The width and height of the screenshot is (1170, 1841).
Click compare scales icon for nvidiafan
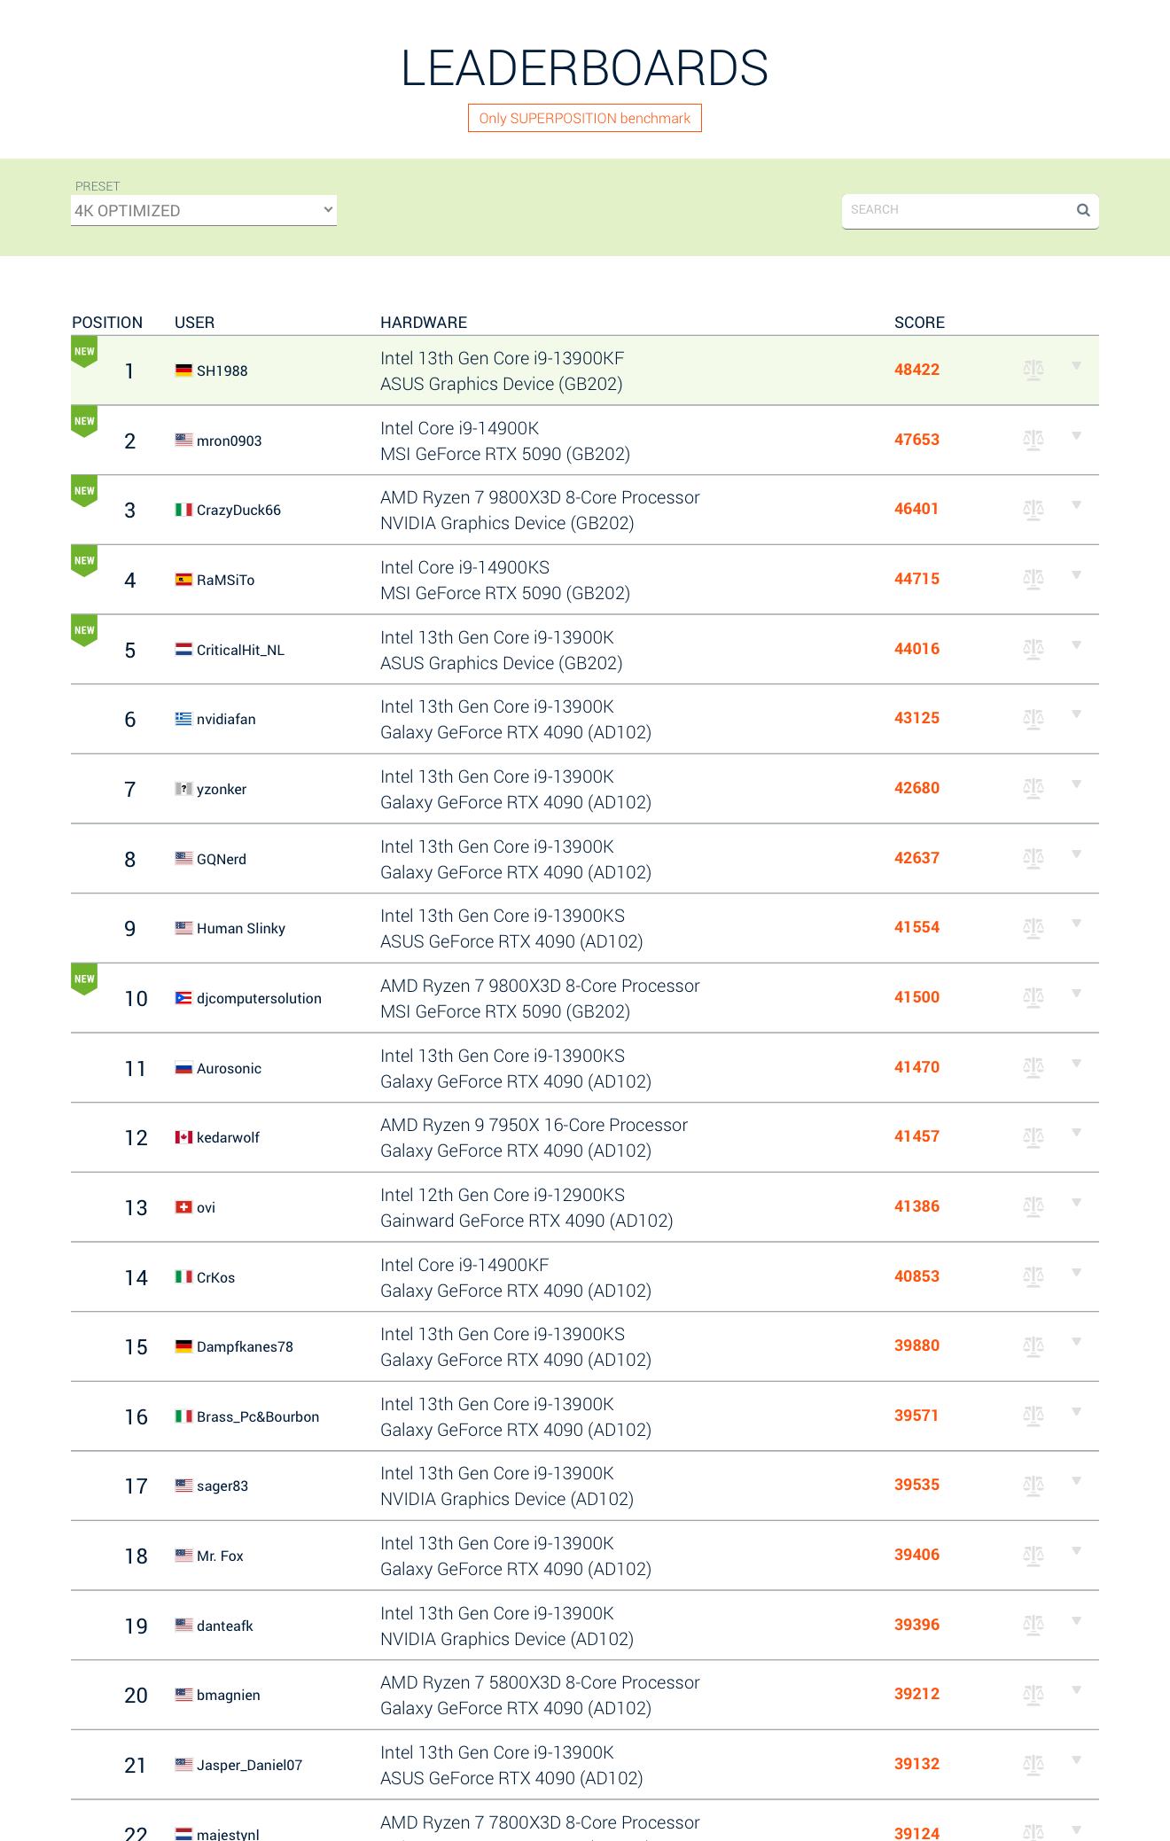1033,718
